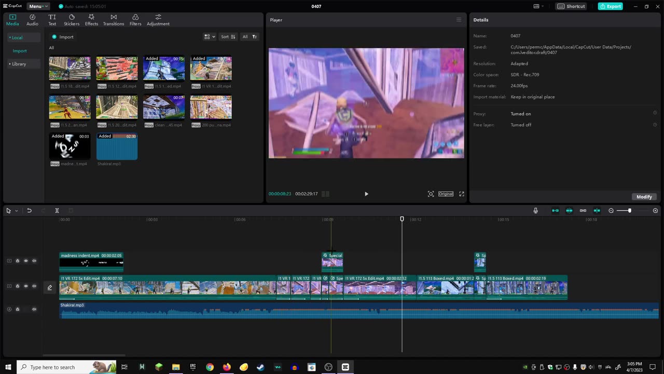Screen dimensions: 664x374
Task: Click the Import media button
Action: point(63,37)
